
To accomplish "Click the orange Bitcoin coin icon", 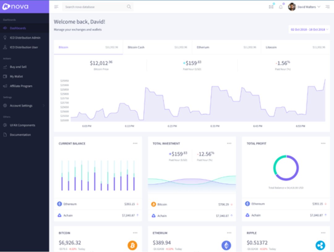I will click(132, 246).
